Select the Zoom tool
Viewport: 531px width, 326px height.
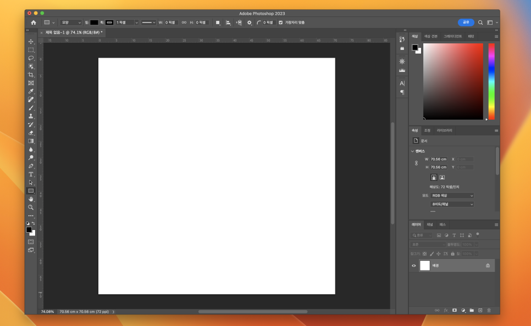point(31,207)
